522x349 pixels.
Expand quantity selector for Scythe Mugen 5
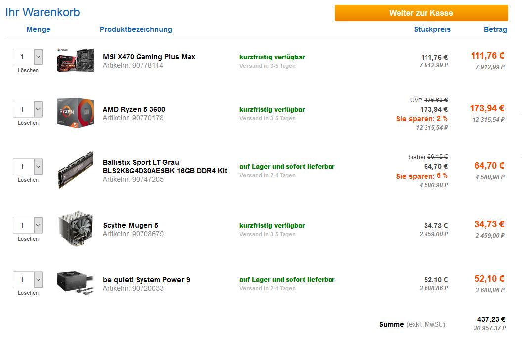(38, 226)
